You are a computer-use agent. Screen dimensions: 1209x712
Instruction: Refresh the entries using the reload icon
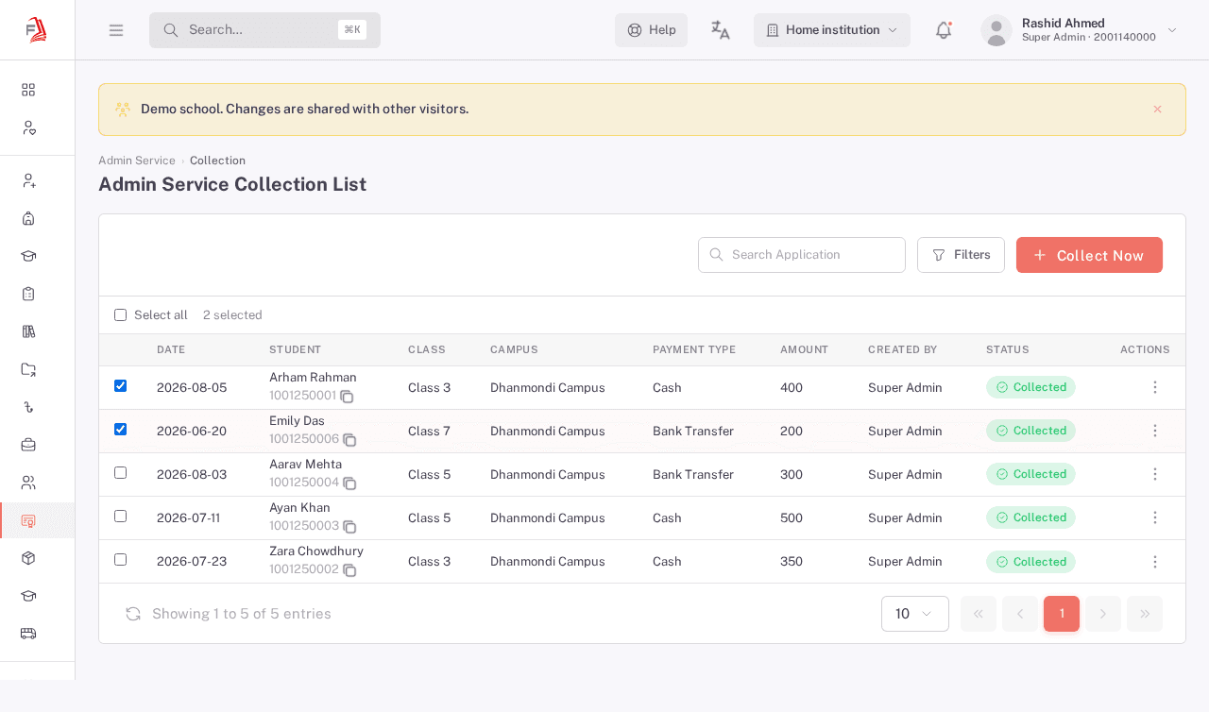click(133, 614)
